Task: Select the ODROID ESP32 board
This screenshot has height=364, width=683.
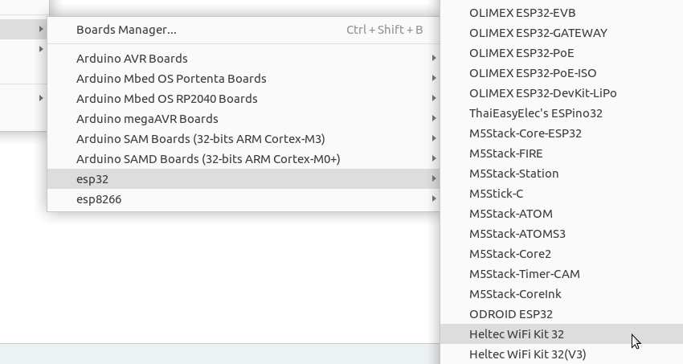Action: click(562, 314)
